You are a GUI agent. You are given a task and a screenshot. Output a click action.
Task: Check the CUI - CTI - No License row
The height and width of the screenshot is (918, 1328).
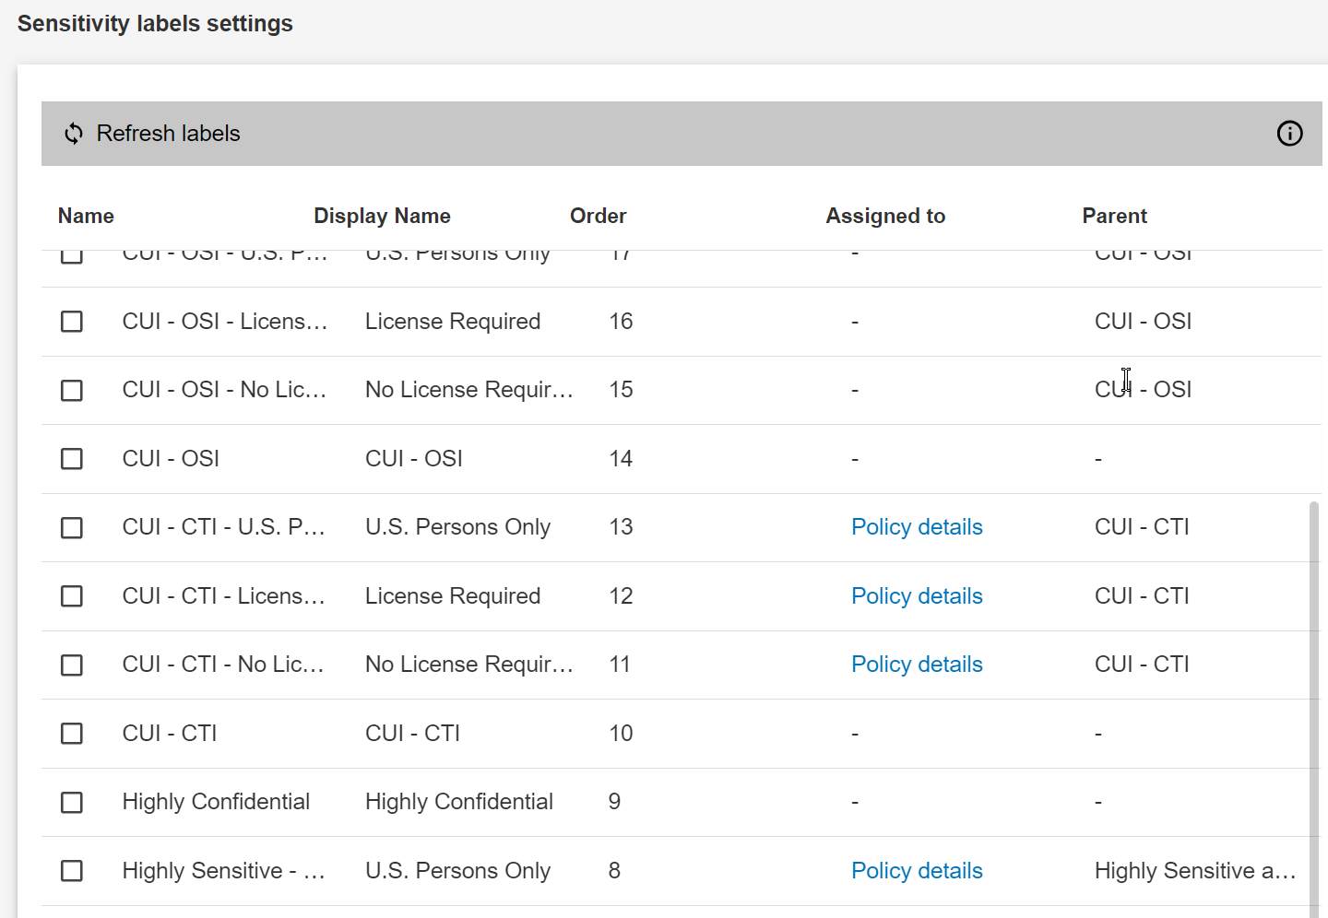72,665
